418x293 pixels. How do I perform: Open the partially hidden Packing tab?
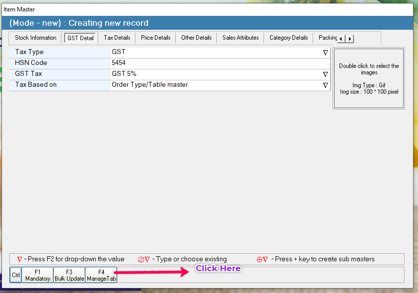tap(328, 38)
